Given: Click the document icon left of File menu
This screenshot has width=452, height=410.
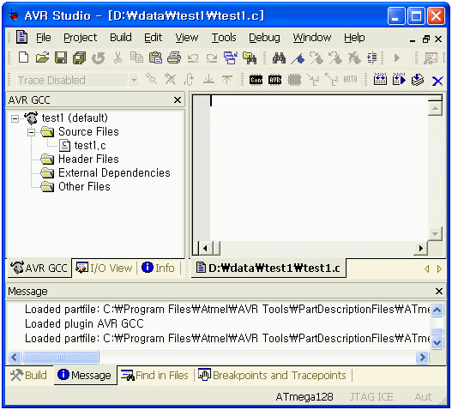Looking at the screenshot, I should click(21, 37).
